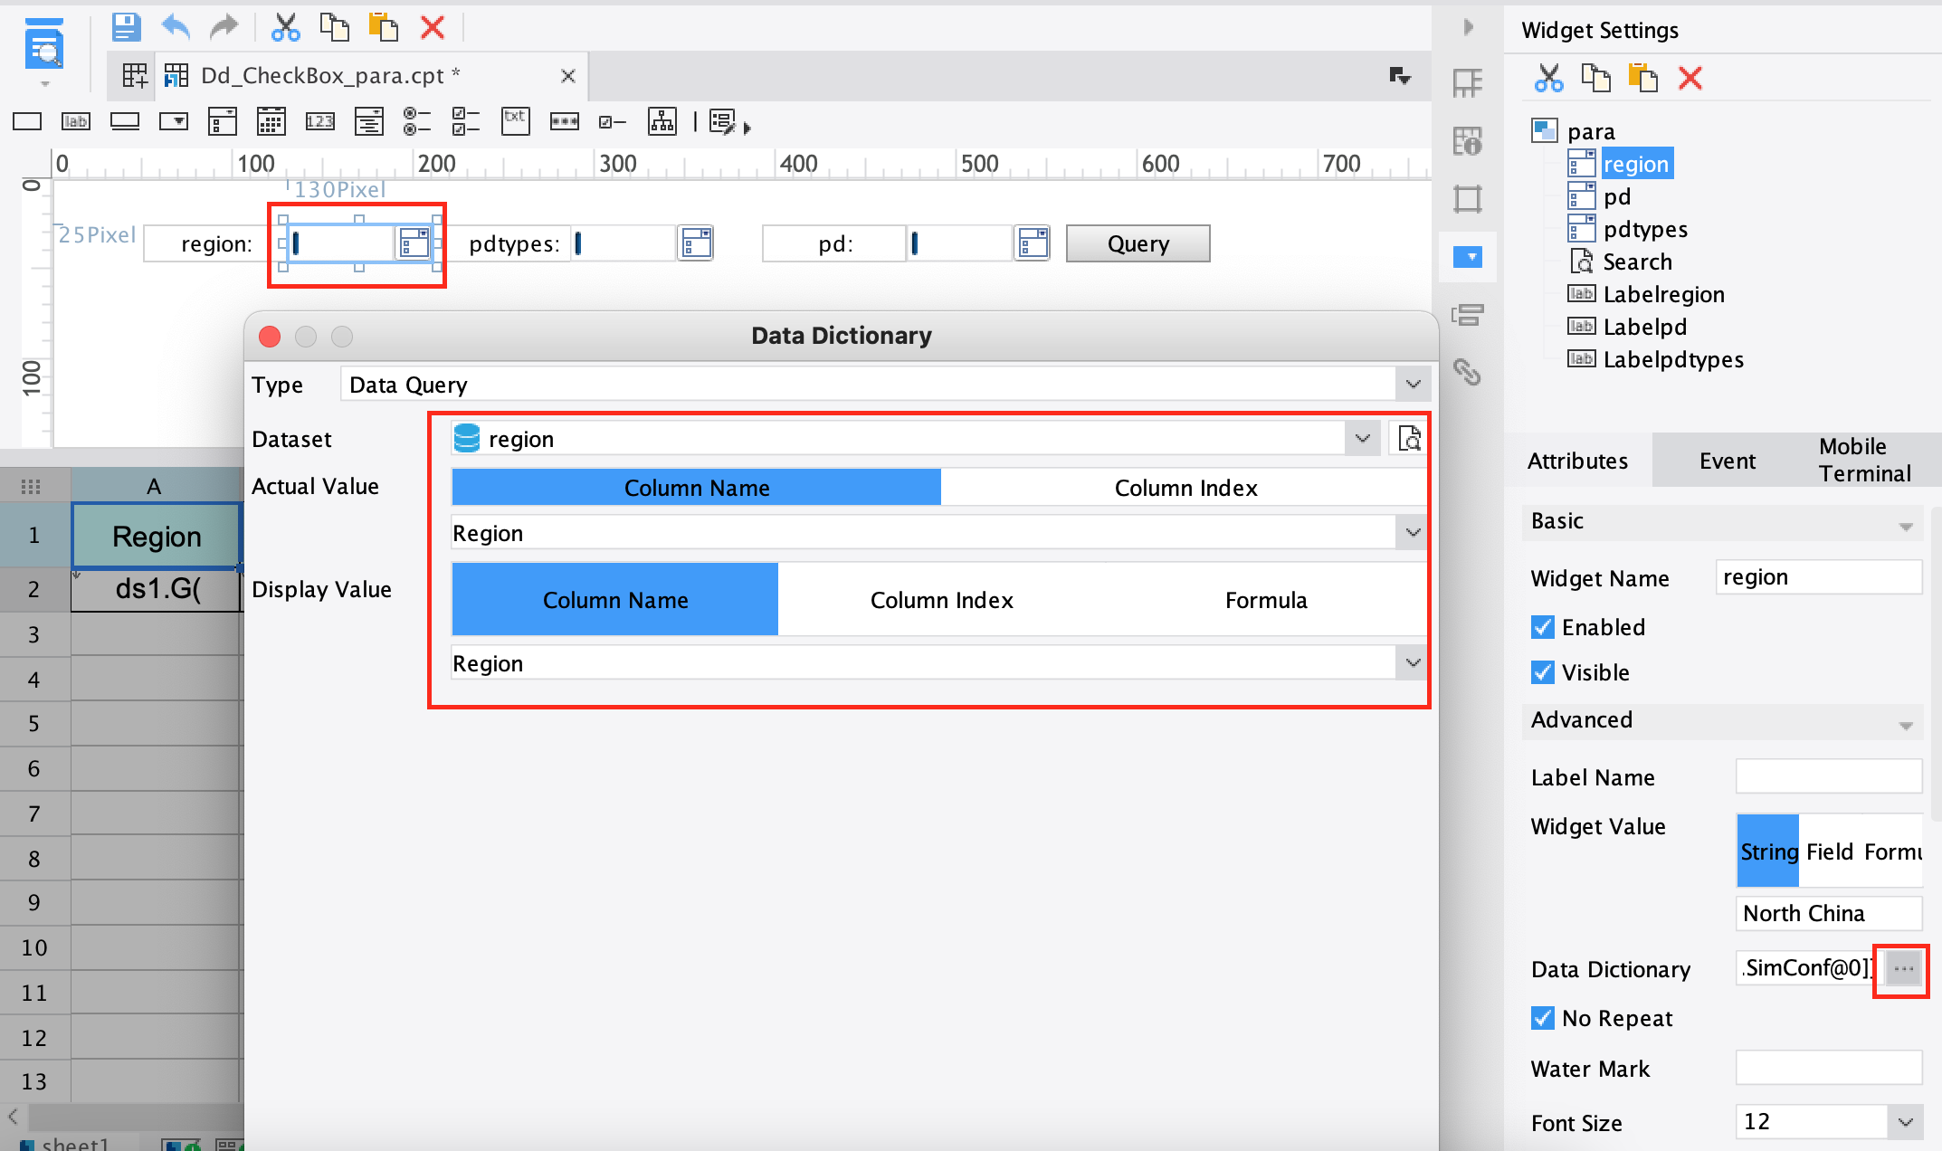The width and height of the screenshot is (1942, 1151).
Task: Open the Cell Attributes panel on right sidebar
Action: click(x=1468, y=142)
